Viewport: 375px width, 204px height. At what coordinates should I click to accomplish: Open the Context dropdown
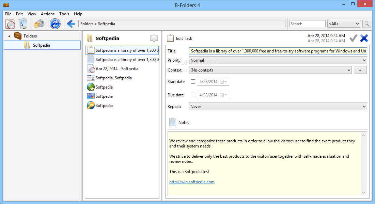270,70
